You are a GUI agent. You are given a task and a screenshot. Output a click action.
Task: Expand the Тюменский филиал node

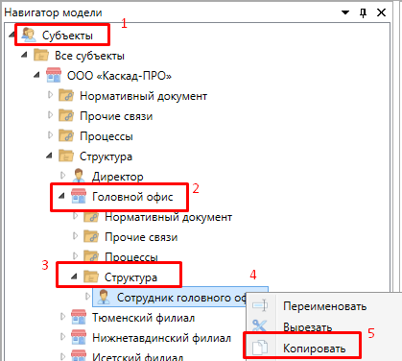point(62,317)
